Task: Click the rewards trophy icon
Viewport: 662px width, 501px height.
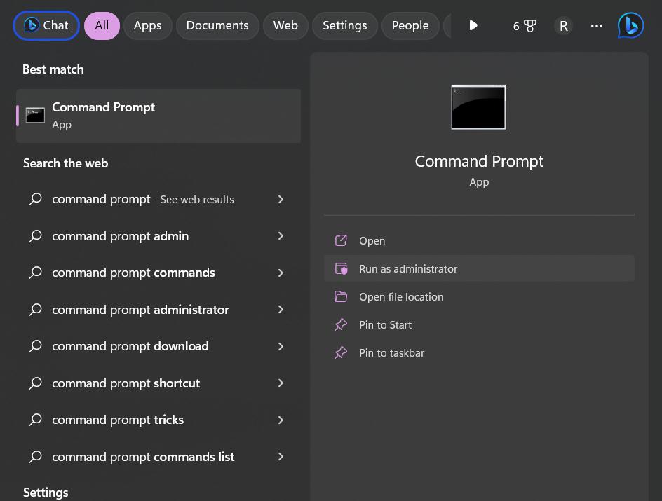Action: click(530, 26)
